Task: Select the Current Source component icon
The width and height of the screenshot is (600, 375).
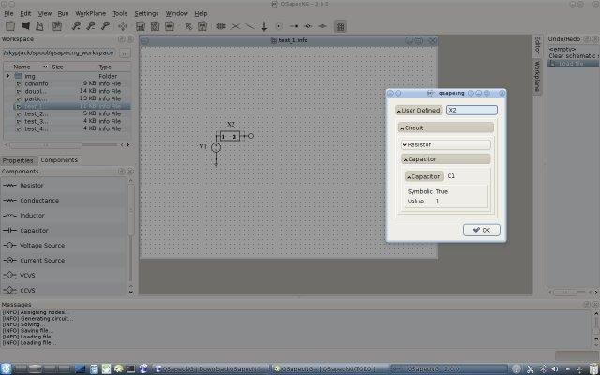Action: 10,260
